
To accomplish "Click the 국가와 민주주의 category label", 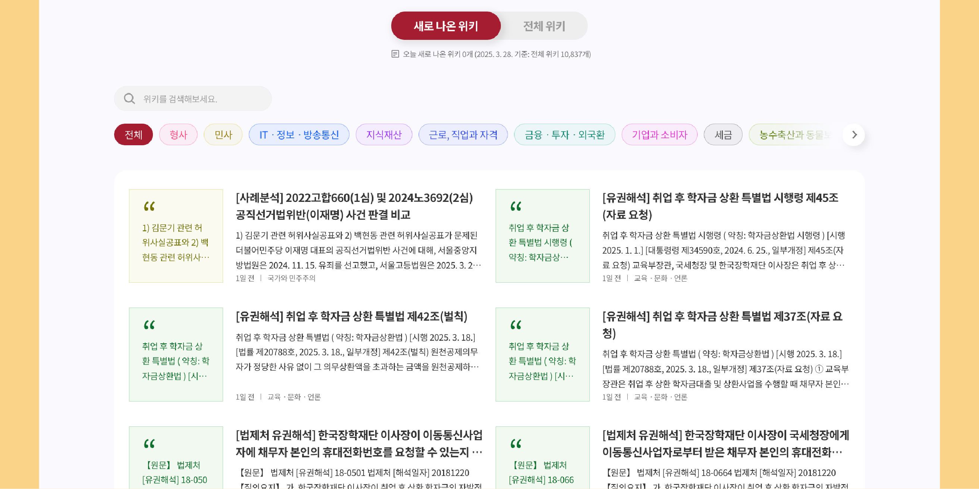I will coord(292,278).
